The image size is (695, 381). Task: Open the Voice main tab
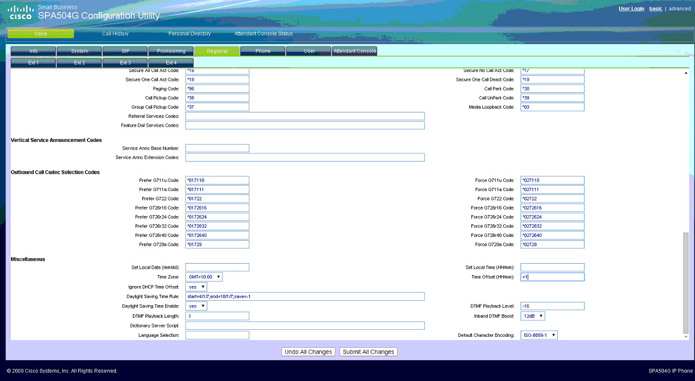pyautogui.click(x=40, y=34)
